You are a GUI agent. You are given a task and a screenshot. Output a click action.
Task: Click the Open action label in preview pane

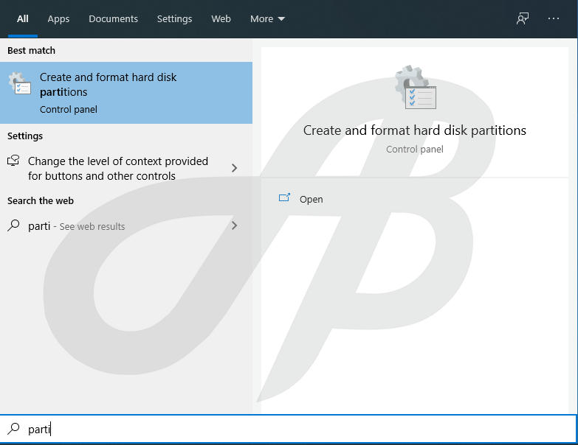point(311,199)
